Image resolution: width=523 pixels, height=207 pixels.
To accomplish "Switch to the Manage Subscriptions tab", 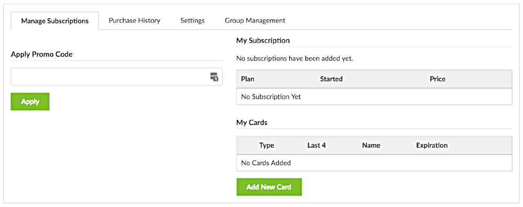I will [55, 21].
